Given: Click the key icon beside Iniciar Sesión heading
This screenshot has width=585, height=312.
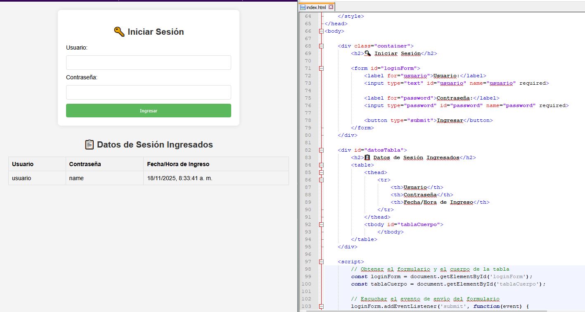Looking at the screenshot, I should coord(119,32).
